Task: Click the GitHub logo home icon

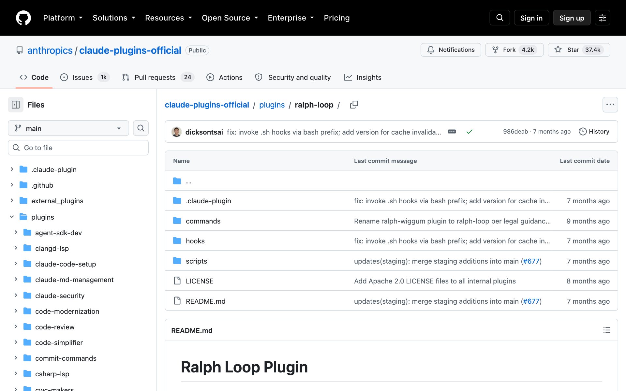Action: 23,18
